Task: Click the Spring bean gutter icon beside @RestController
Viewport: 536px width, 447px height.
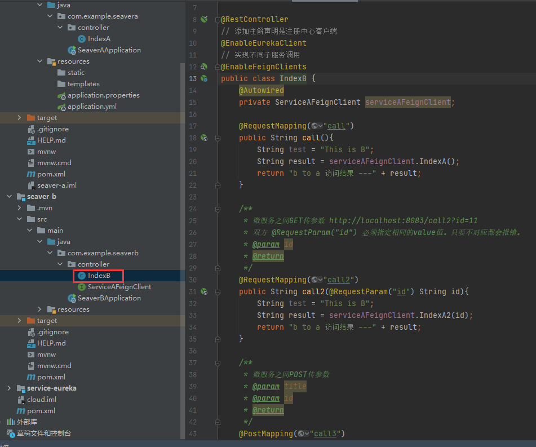Action: pos(204,20)
